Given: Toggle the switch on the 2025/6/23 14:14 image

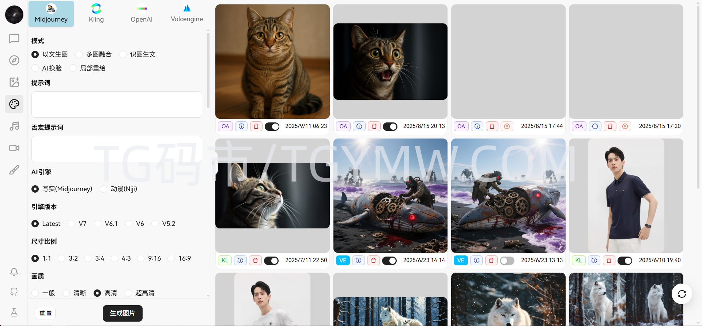Looking at the screenshot, I should 389,261.
